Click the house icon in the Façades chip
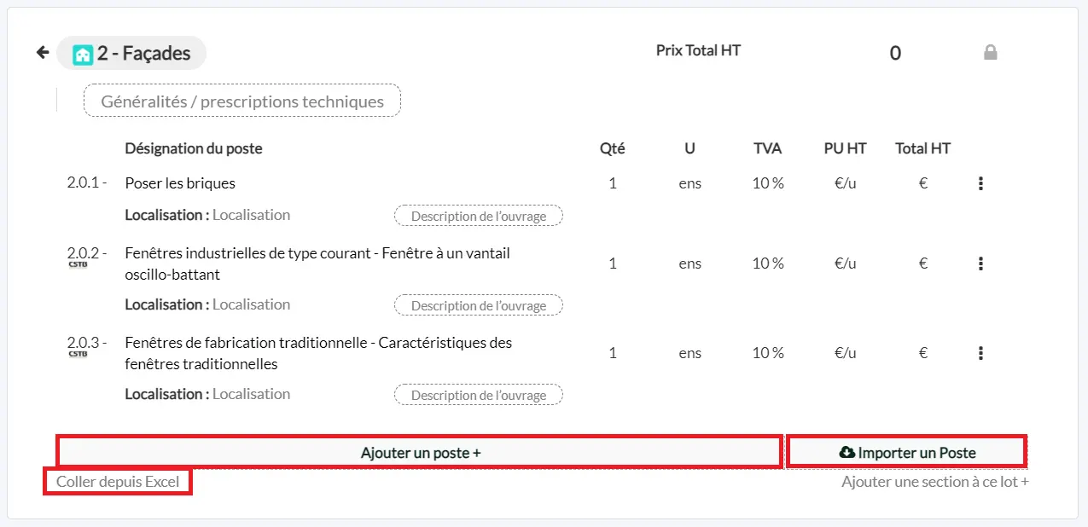1088x527 pixels. (x=83, y=55)
